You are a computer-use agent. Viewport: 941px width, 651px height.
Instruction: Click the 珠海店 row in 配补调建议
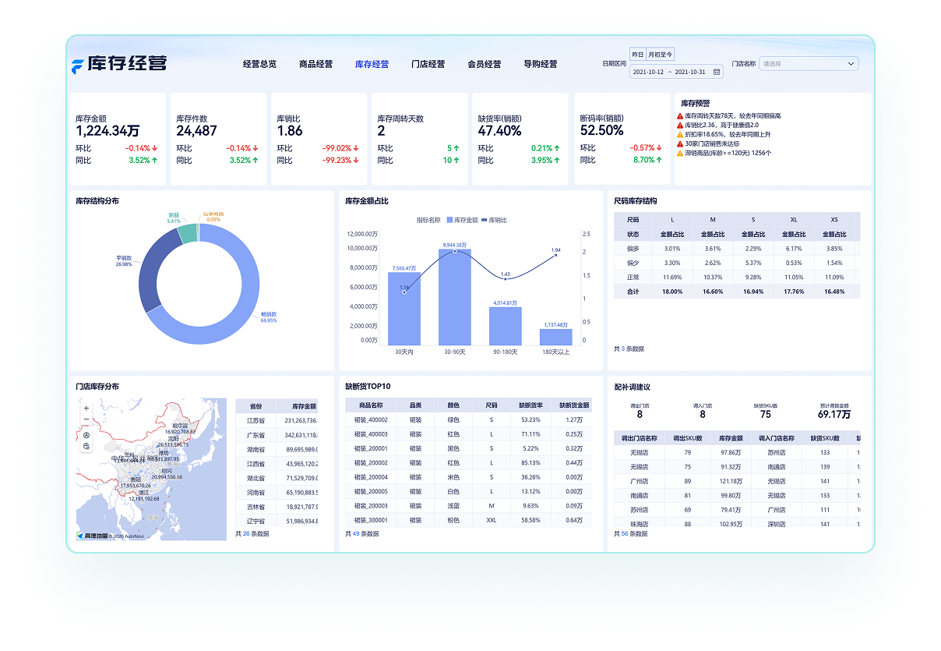click(737, 524)
